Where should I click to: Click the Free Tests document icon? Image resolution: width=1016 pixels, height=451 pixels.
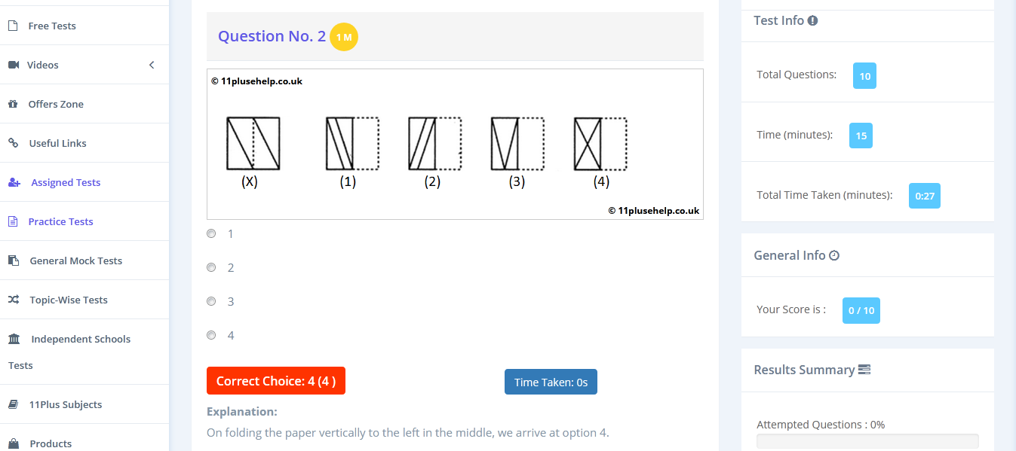click(x=13, y=26)
